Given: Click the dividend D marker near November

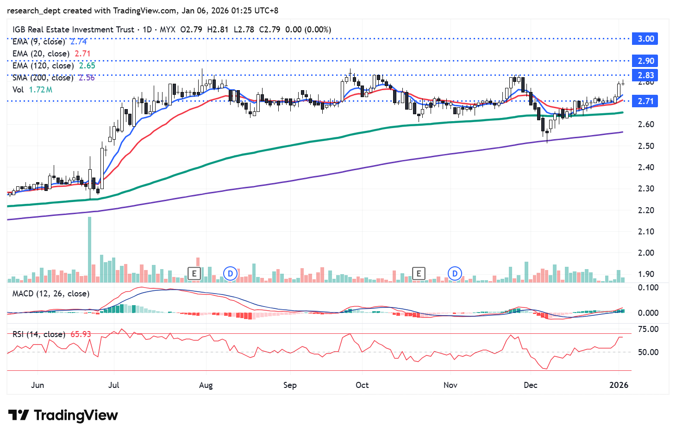Looking at the screenshot, I should (x=455, y=273).
